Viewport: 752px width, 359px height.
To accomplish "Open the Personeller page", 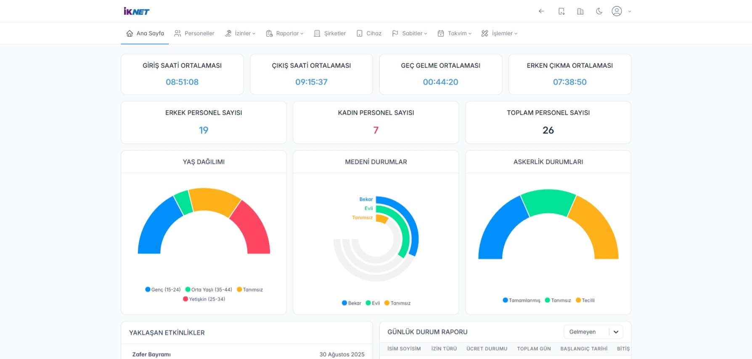I will 194,33.
